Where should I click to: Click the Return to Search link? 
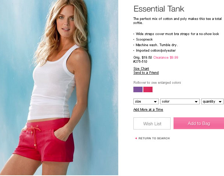[x=154, y=138]
